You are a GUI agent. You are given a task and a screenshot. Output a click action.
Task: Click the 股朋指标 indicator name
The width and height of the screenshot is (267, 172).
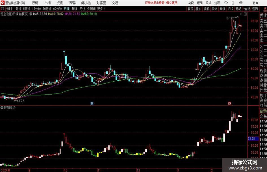10,108
